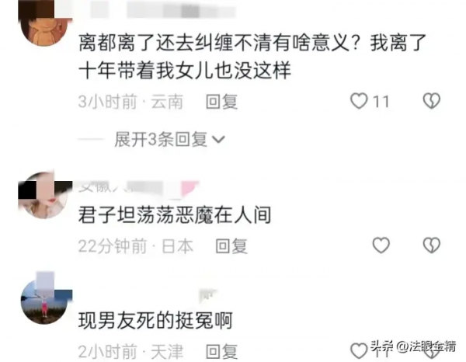466x362 pixels.
Task: Reply to the 天津 comment via 回复
Action: (x=221, y=352)
